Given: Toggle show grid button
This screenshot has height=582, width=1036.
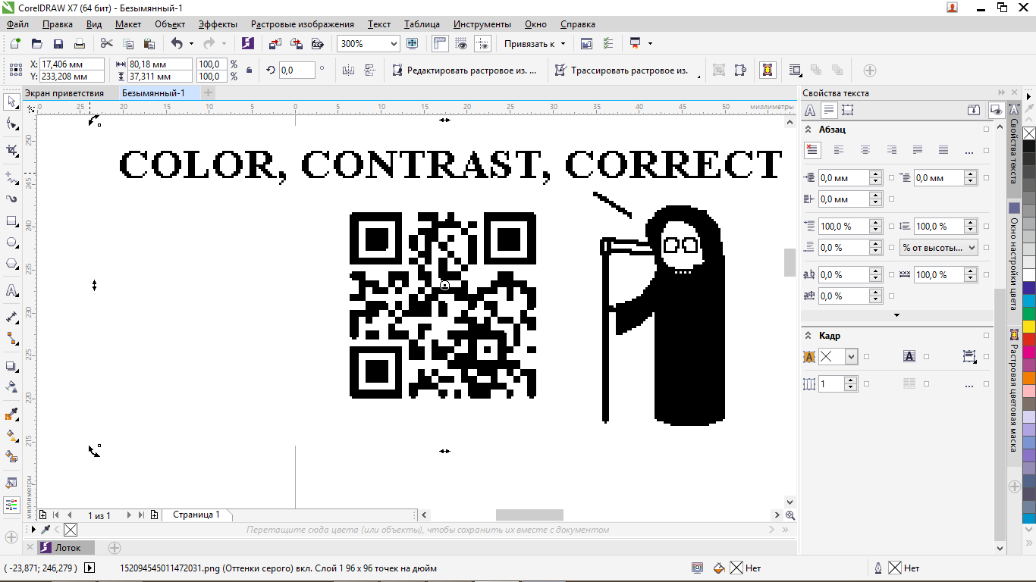Looking at the screenshot, I should [461, 44].
